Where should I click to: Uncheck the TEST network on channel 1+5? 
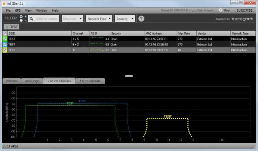pos(5,39)
